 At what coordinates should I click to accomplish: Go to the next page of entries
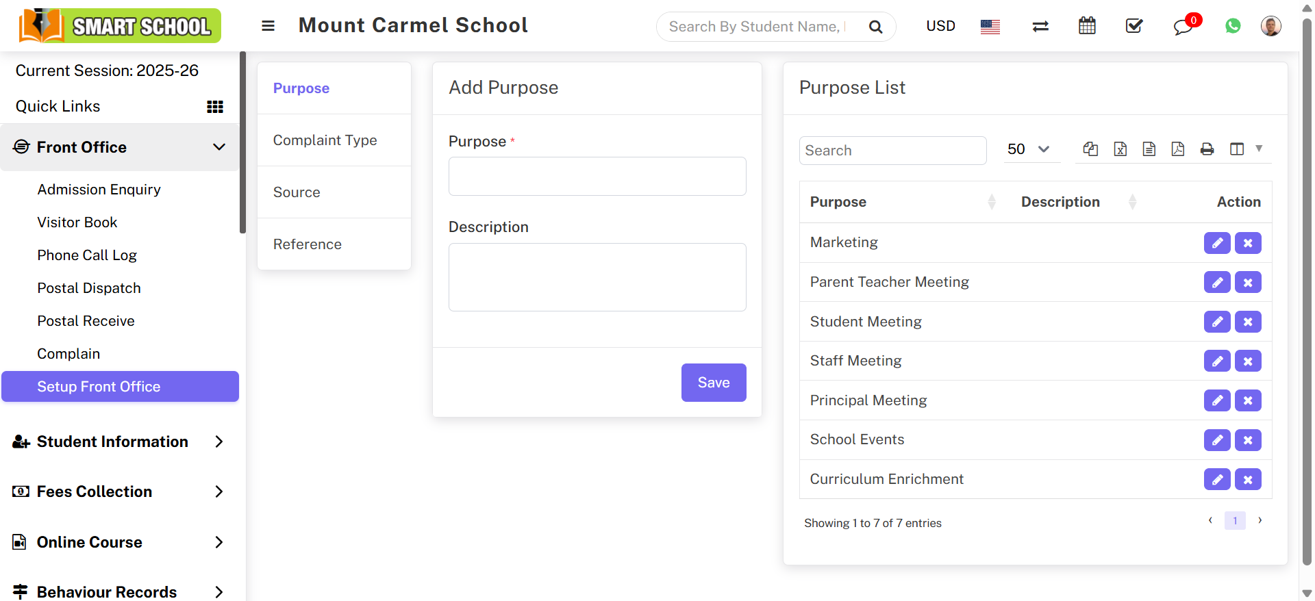1260,521
